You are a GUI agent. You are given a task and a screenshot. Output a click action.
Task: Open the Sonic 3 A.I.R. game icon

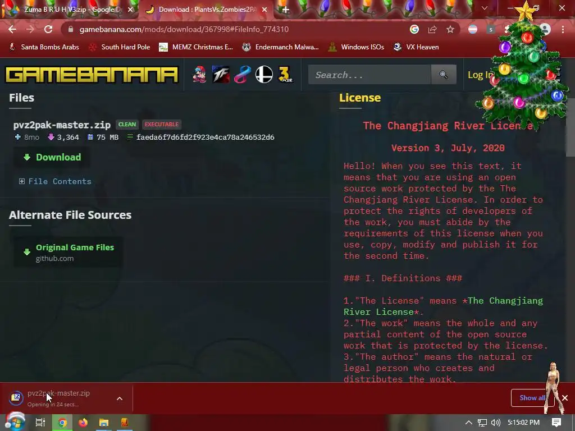pos(285,75)
